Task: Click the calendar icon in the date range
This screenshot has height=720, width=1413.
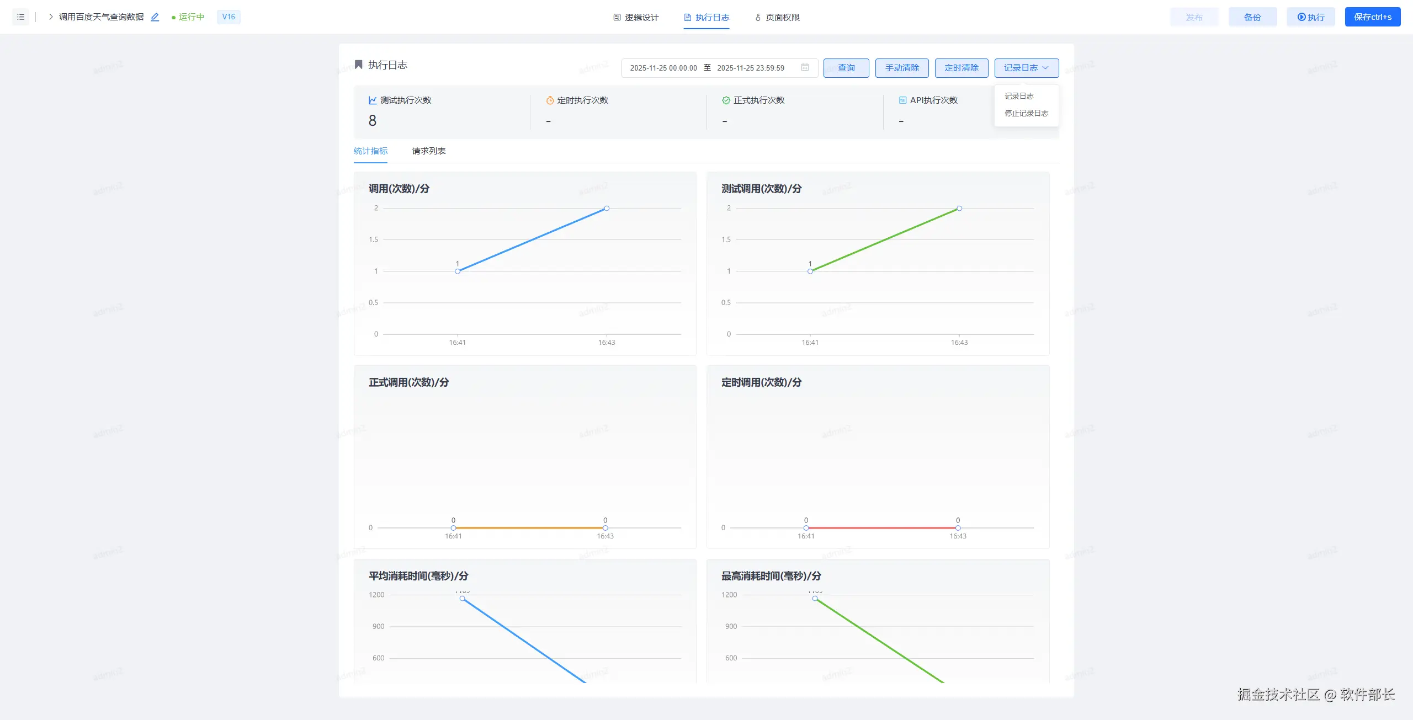Action: tap(805, 67)
